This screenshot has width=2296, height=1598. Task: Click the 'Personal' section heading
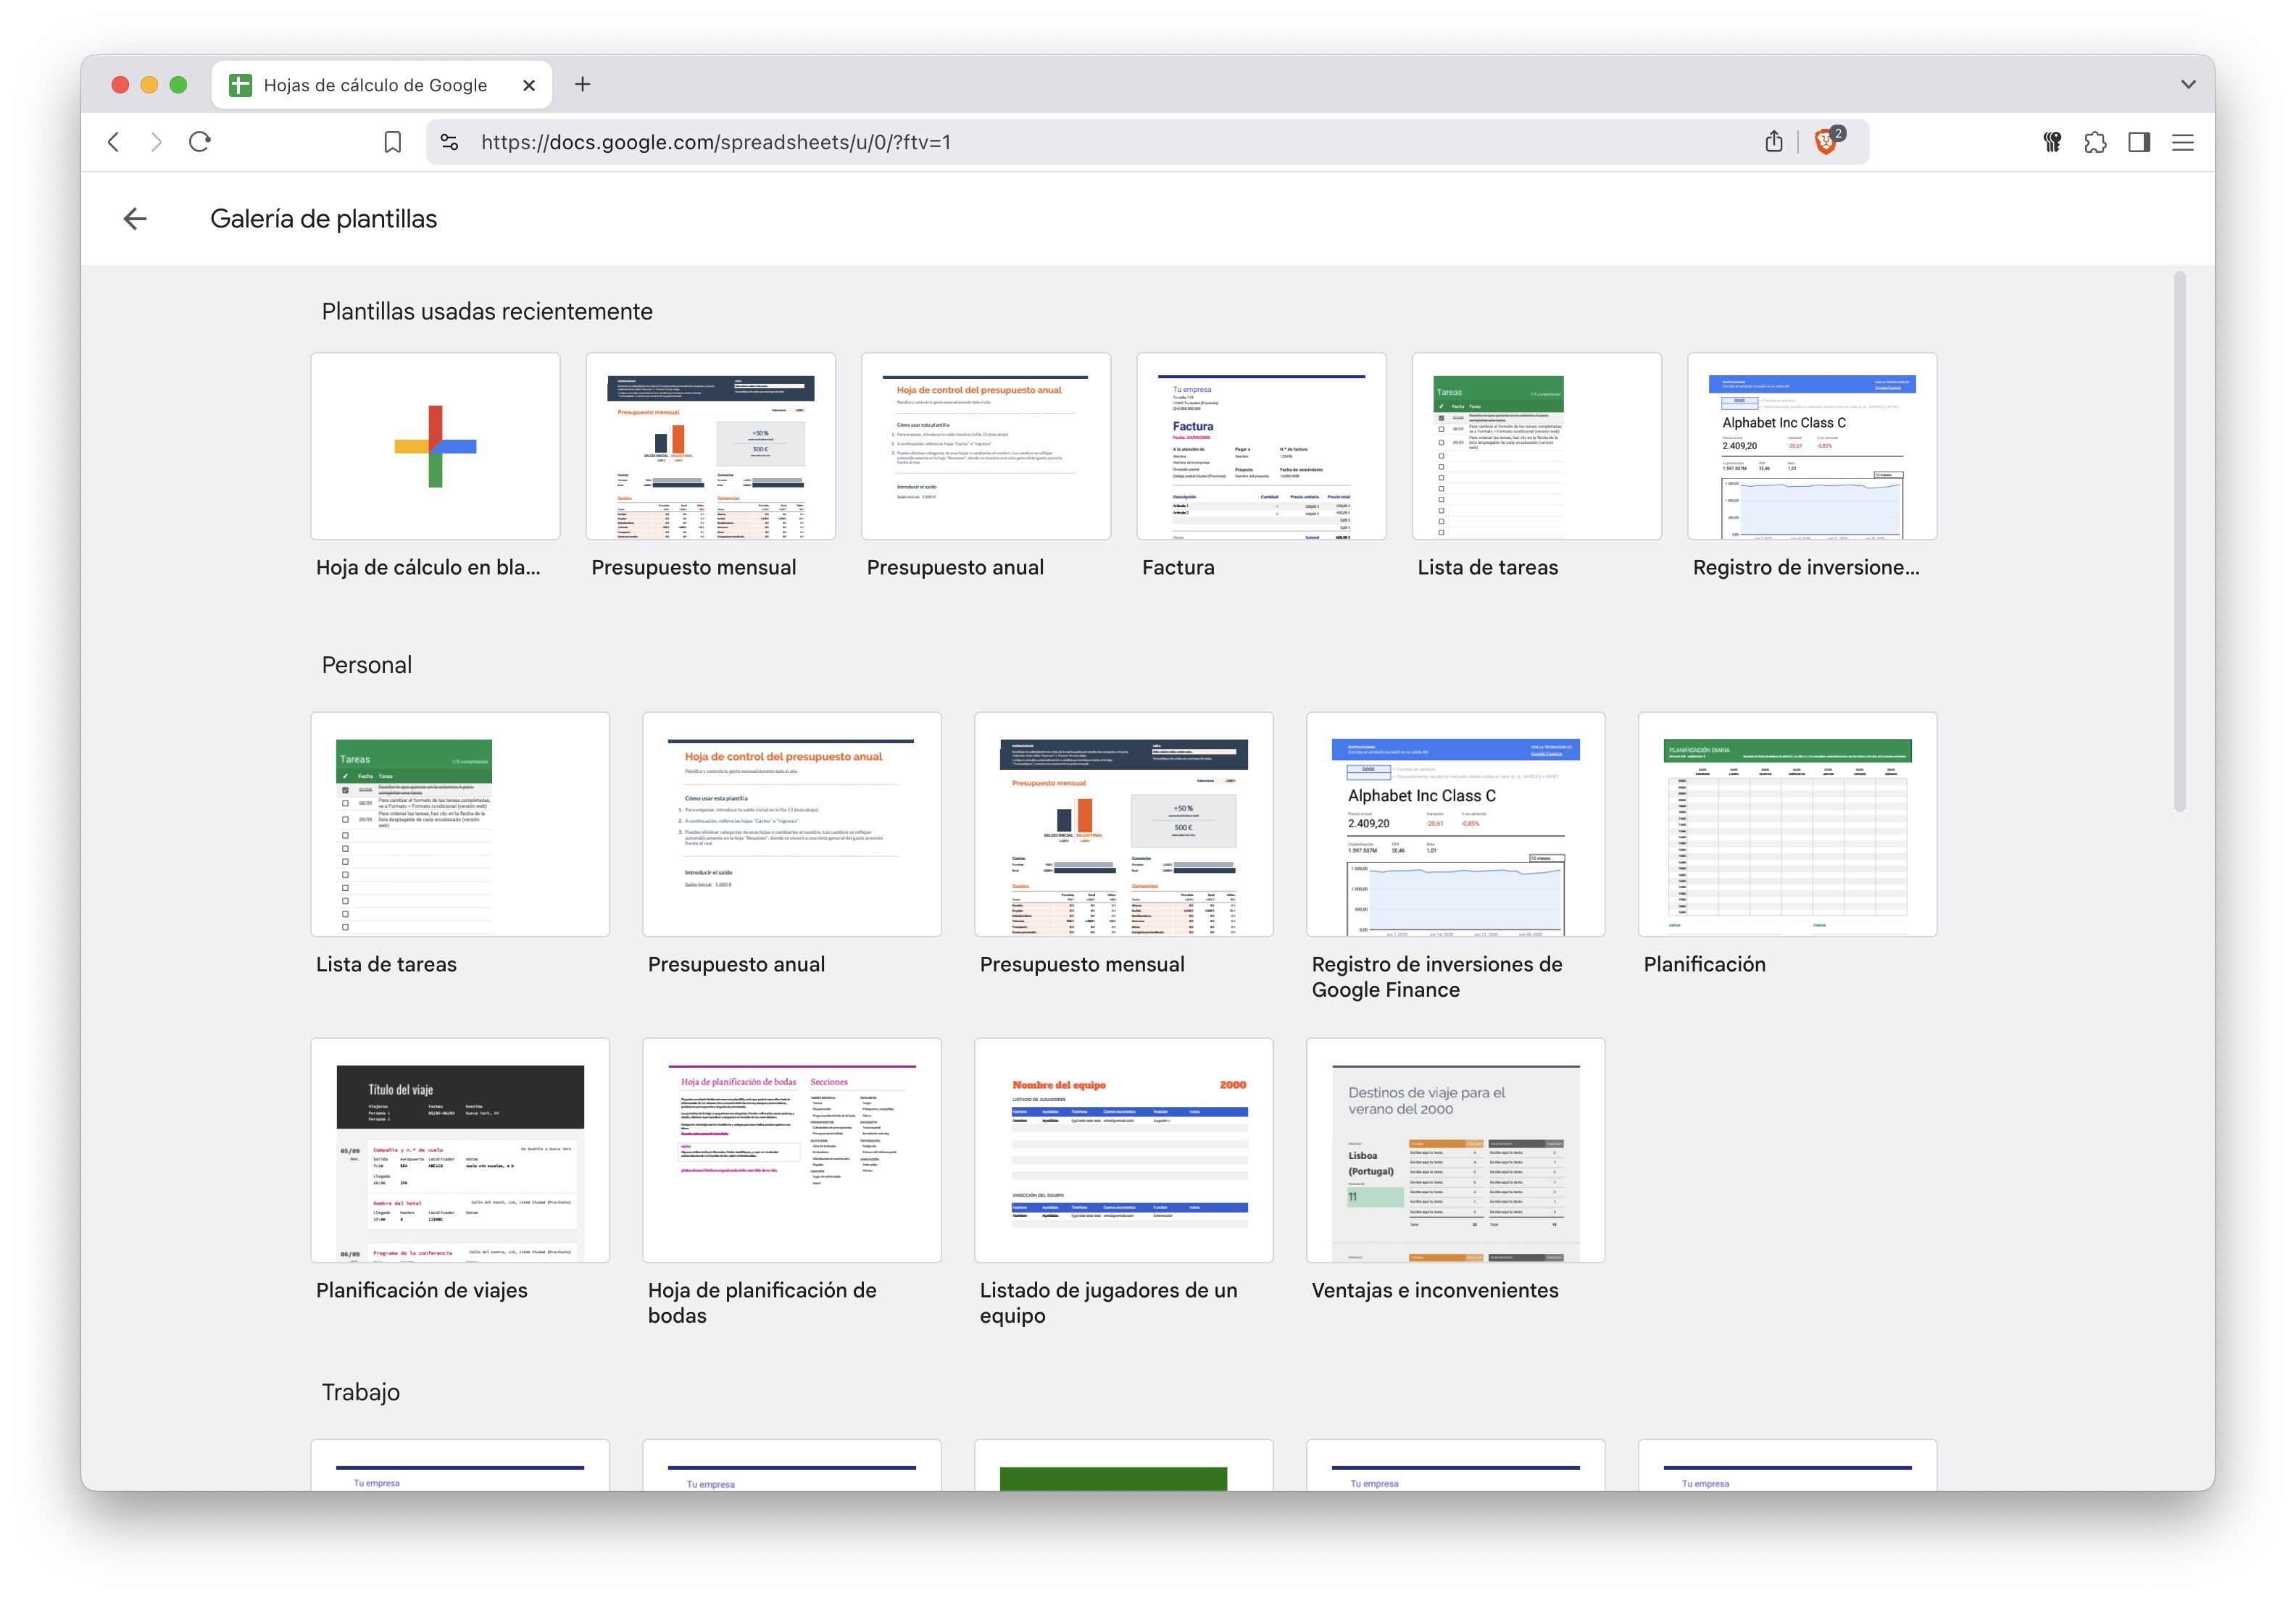pos(366,664)
